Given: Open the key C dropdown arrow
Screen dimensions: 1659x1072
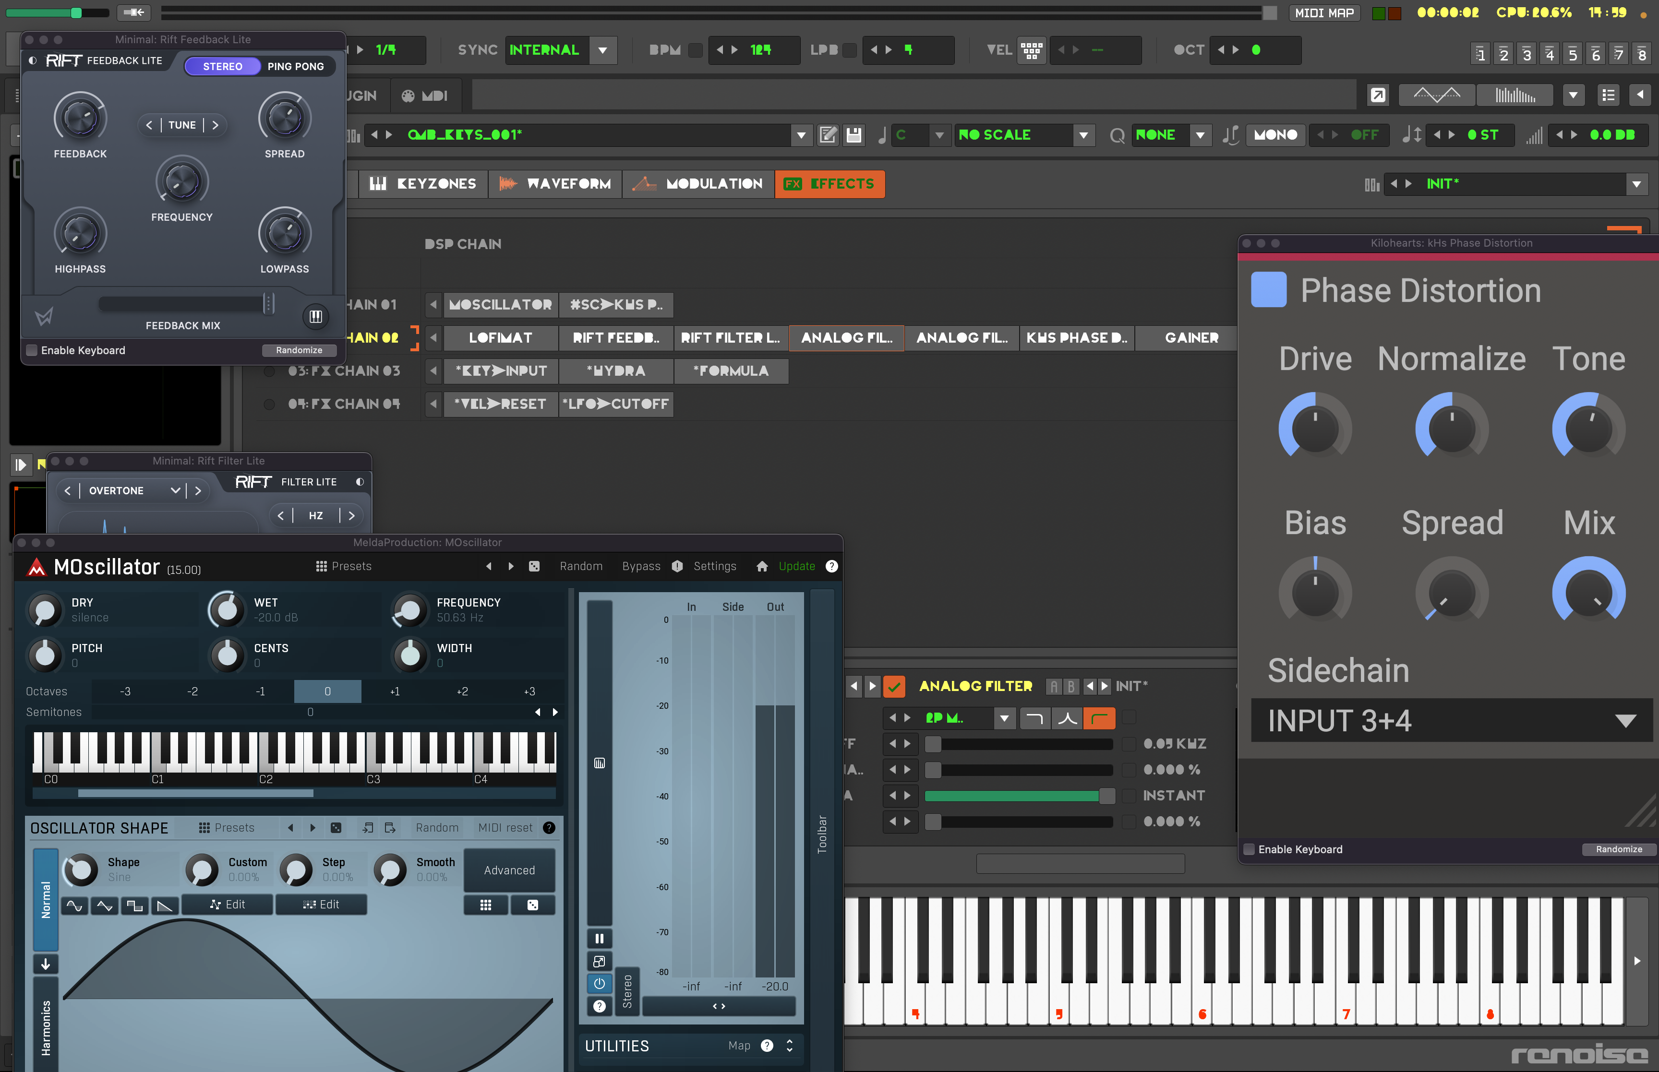Looking at the screenshot, I should pyautogui.click(x=939, y=135).
